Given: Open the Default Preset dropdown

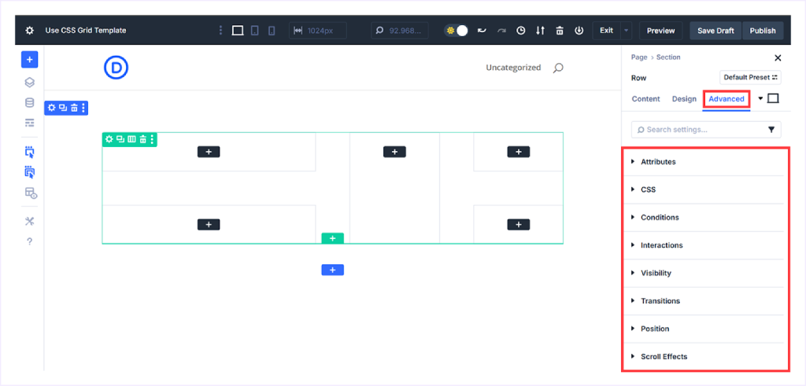Looking at the screenshot, I should click(x=750, y=78).
